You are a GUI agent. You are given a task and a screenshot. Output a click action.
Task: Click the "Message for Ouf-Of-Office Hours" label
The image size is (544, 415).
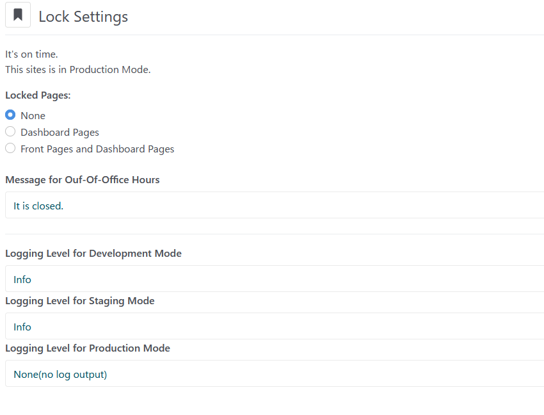tap(83, 180)
